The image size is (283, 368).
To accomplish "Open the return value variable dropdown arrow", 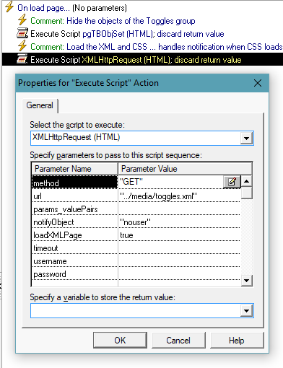I will click(246, 311).
